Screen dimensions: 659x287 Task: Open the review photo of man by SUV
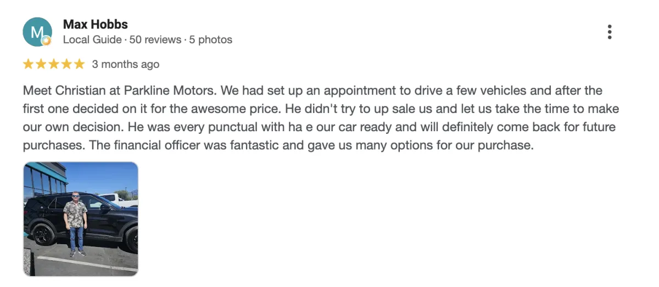point(81,219)
